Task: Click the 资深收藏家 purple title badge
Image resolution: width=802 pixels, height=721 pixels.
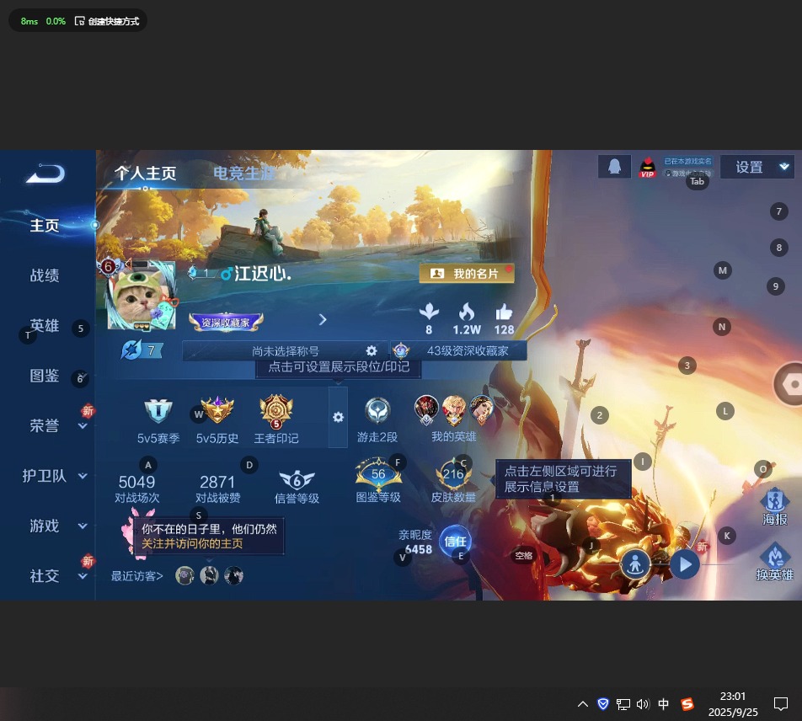Action: click(x=226, y=322)
